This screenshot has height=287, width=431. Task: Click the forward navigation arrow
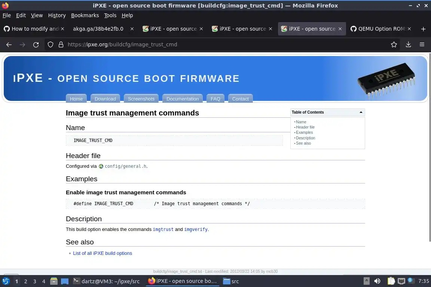tap(22, 44)
